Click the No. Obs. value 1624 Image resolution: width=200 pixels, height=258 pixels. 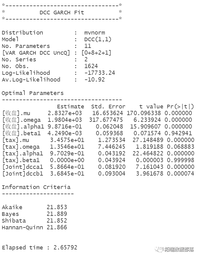[91, 66]
